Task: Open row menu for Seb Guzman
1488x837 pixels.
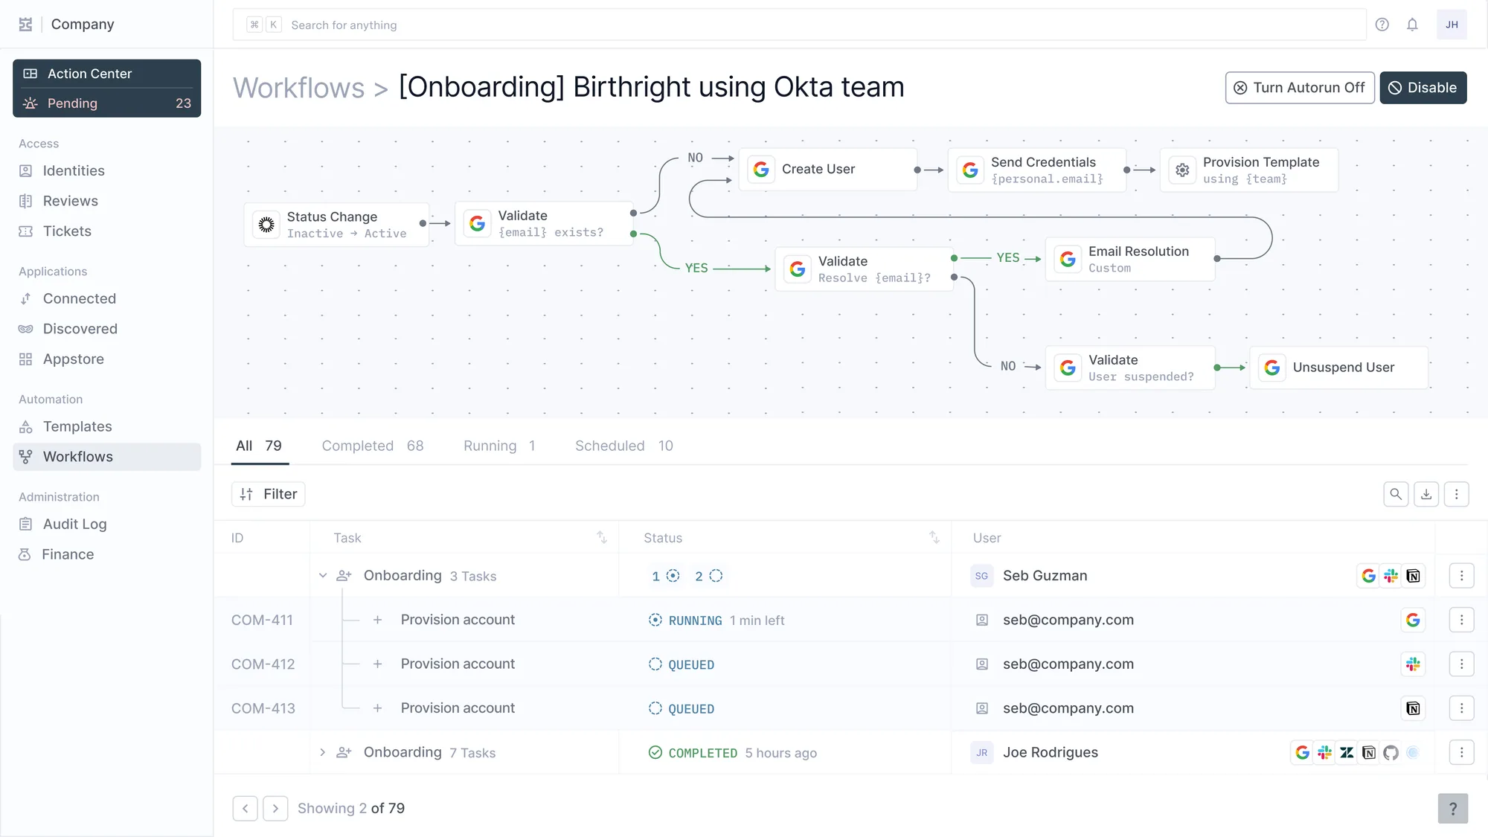Action: (1461, 576)
